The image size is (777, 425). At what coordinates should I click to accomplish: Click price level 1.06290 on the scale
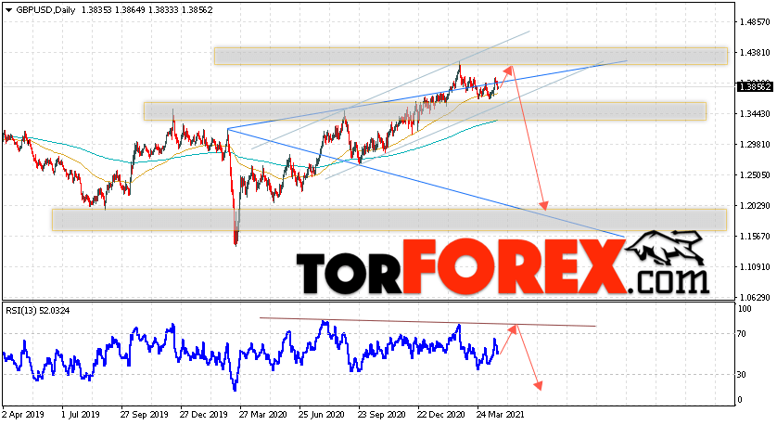[x=754, y=298]
